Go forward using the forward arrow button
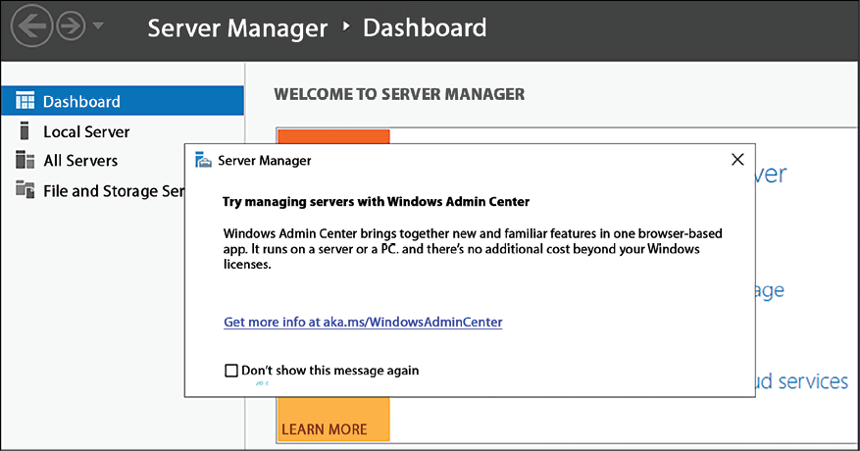The image size is (860, 451). 72,25
